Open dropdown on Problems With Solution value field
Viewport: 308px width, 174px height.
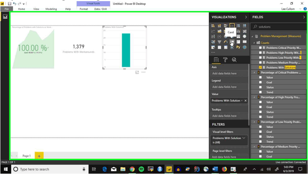click(242, 101)
